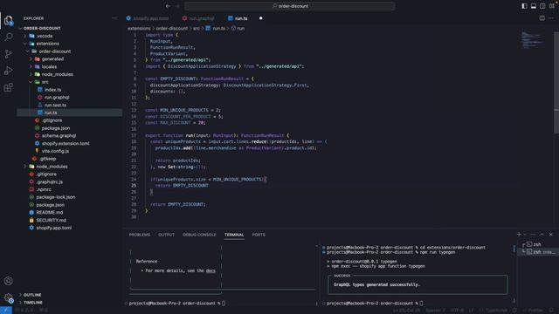Click the remote window status bar icon

(6, 311)
